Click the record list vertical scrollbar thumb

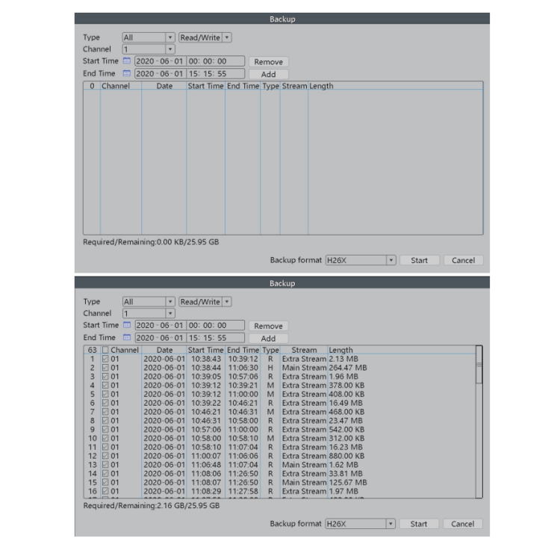479,365
